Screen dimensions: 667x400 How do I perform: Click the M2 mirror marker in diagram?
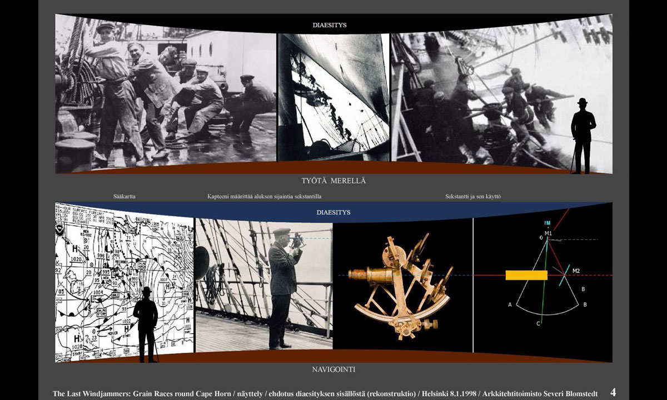tap(576, 271)
